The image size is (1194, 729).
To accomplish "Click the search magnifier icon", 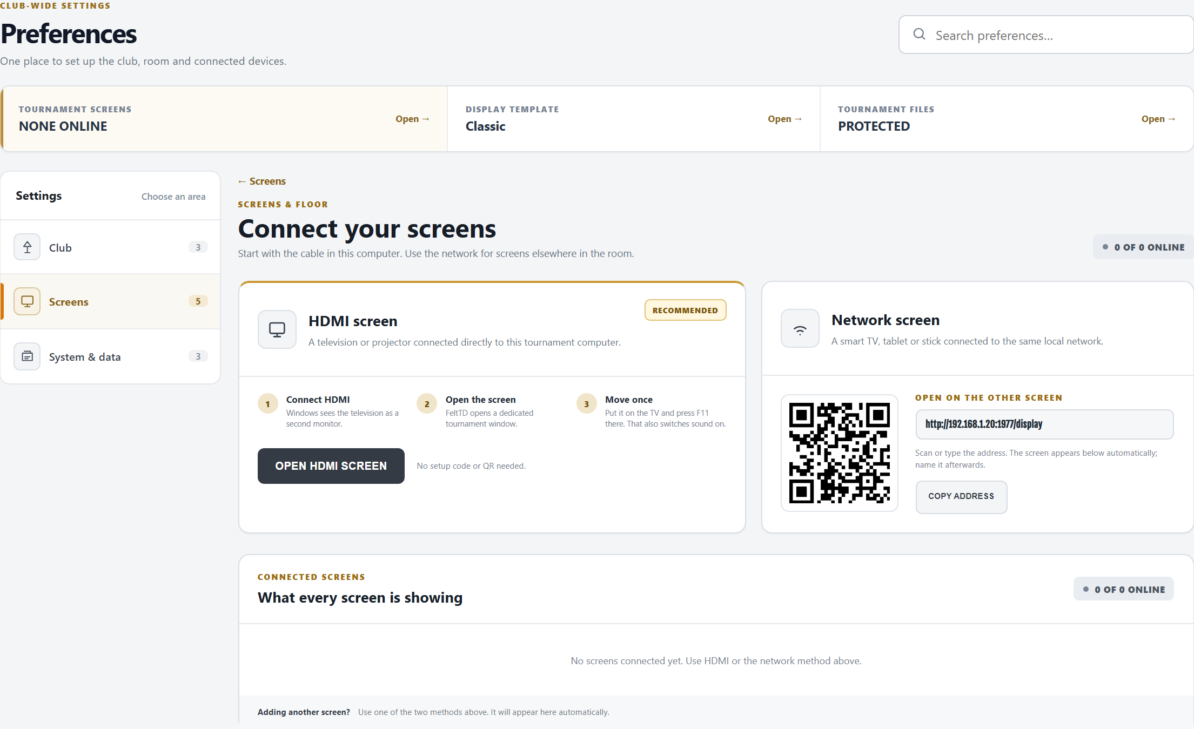I will point(919,35).
